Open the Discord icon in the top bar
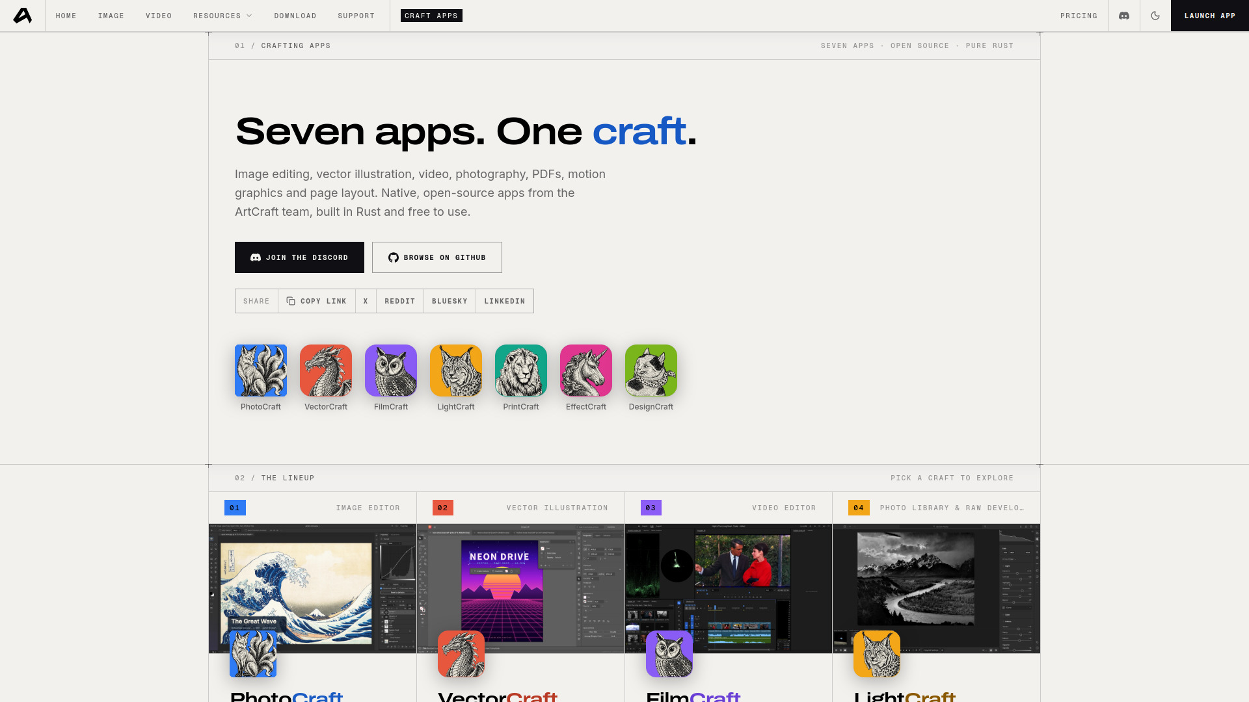This screenshot has height=702, width=1249. click(1124, 16)
